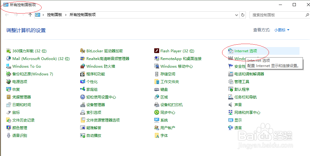Click the 恢复 icon
Image resolution: width=310 pixels, height=156 pixels.
(x=9, y=89)
